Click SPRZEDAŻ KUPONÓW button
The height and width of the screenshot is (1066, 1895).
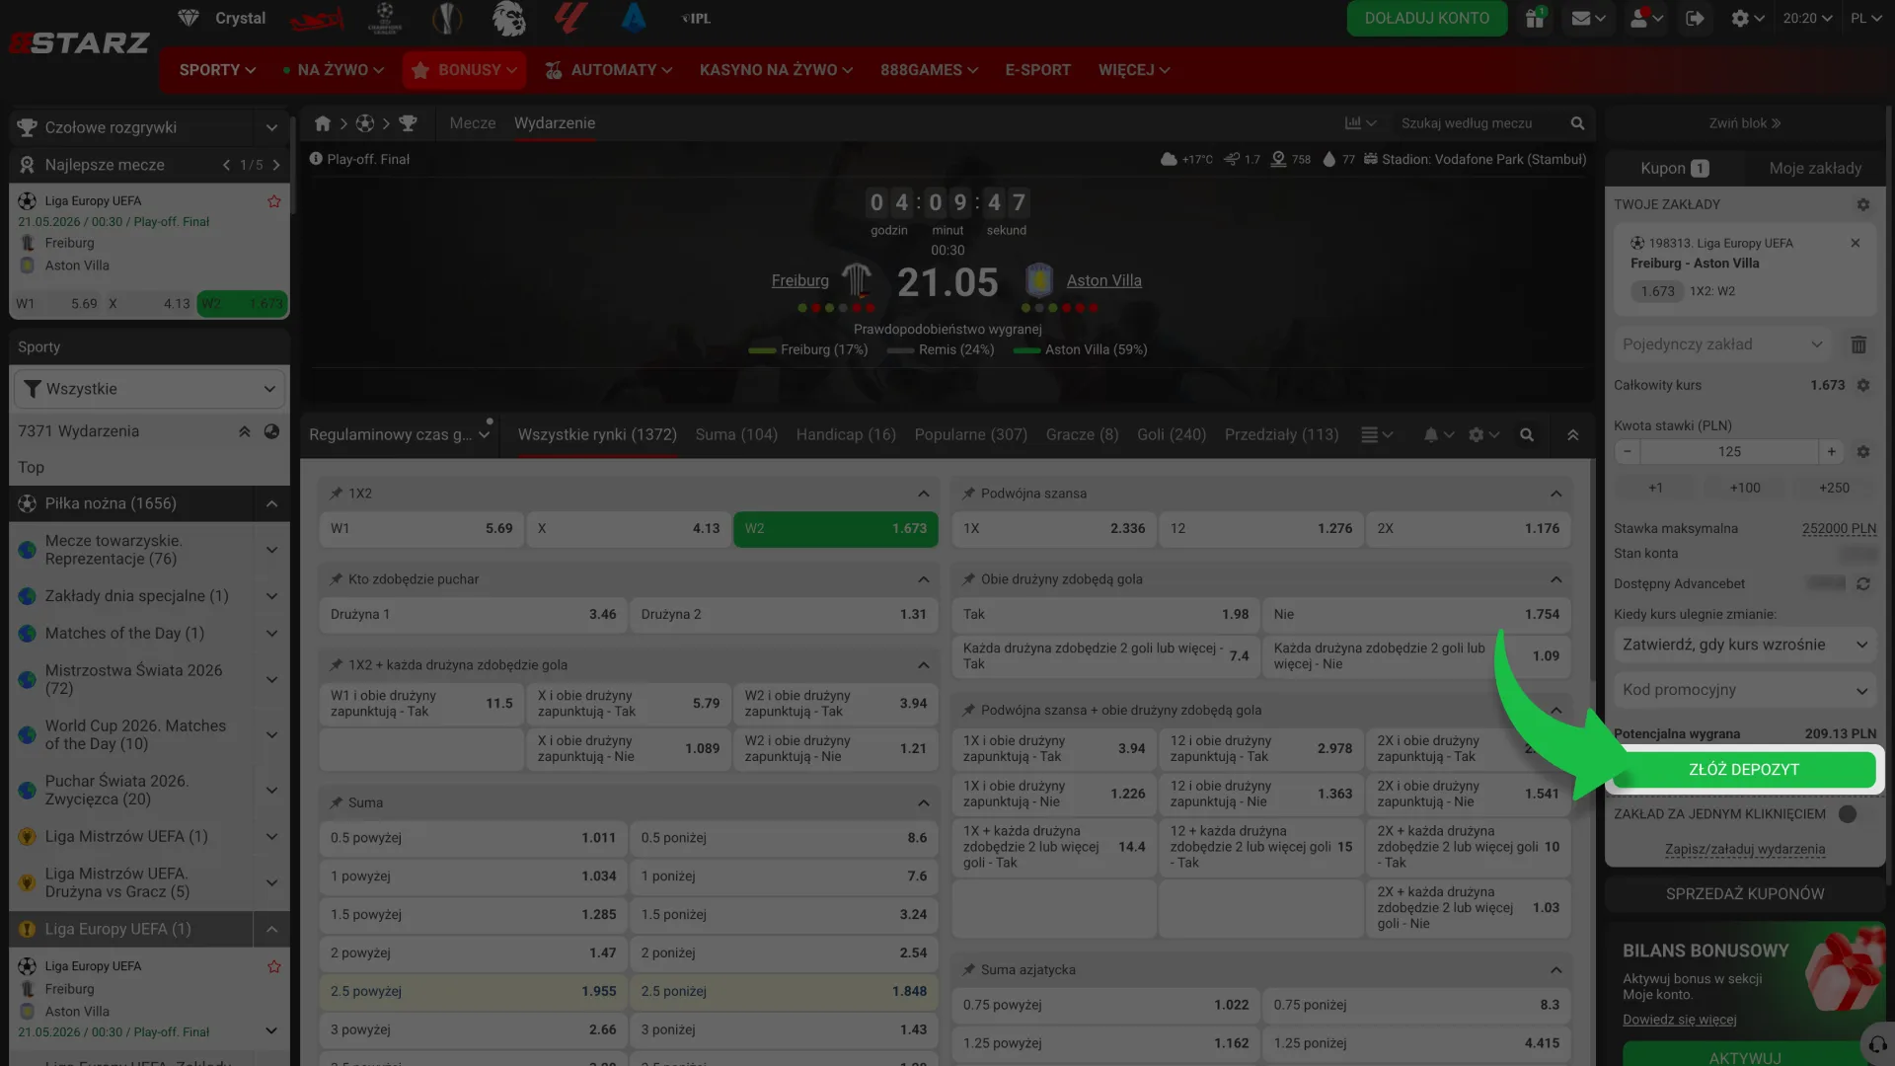pos(1745,894)
